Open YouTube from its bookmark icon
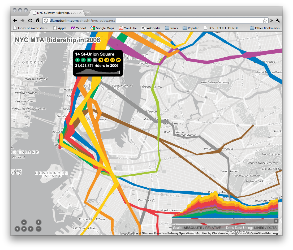The width and height of the screenshot is (293, 250). pos(121,28)
